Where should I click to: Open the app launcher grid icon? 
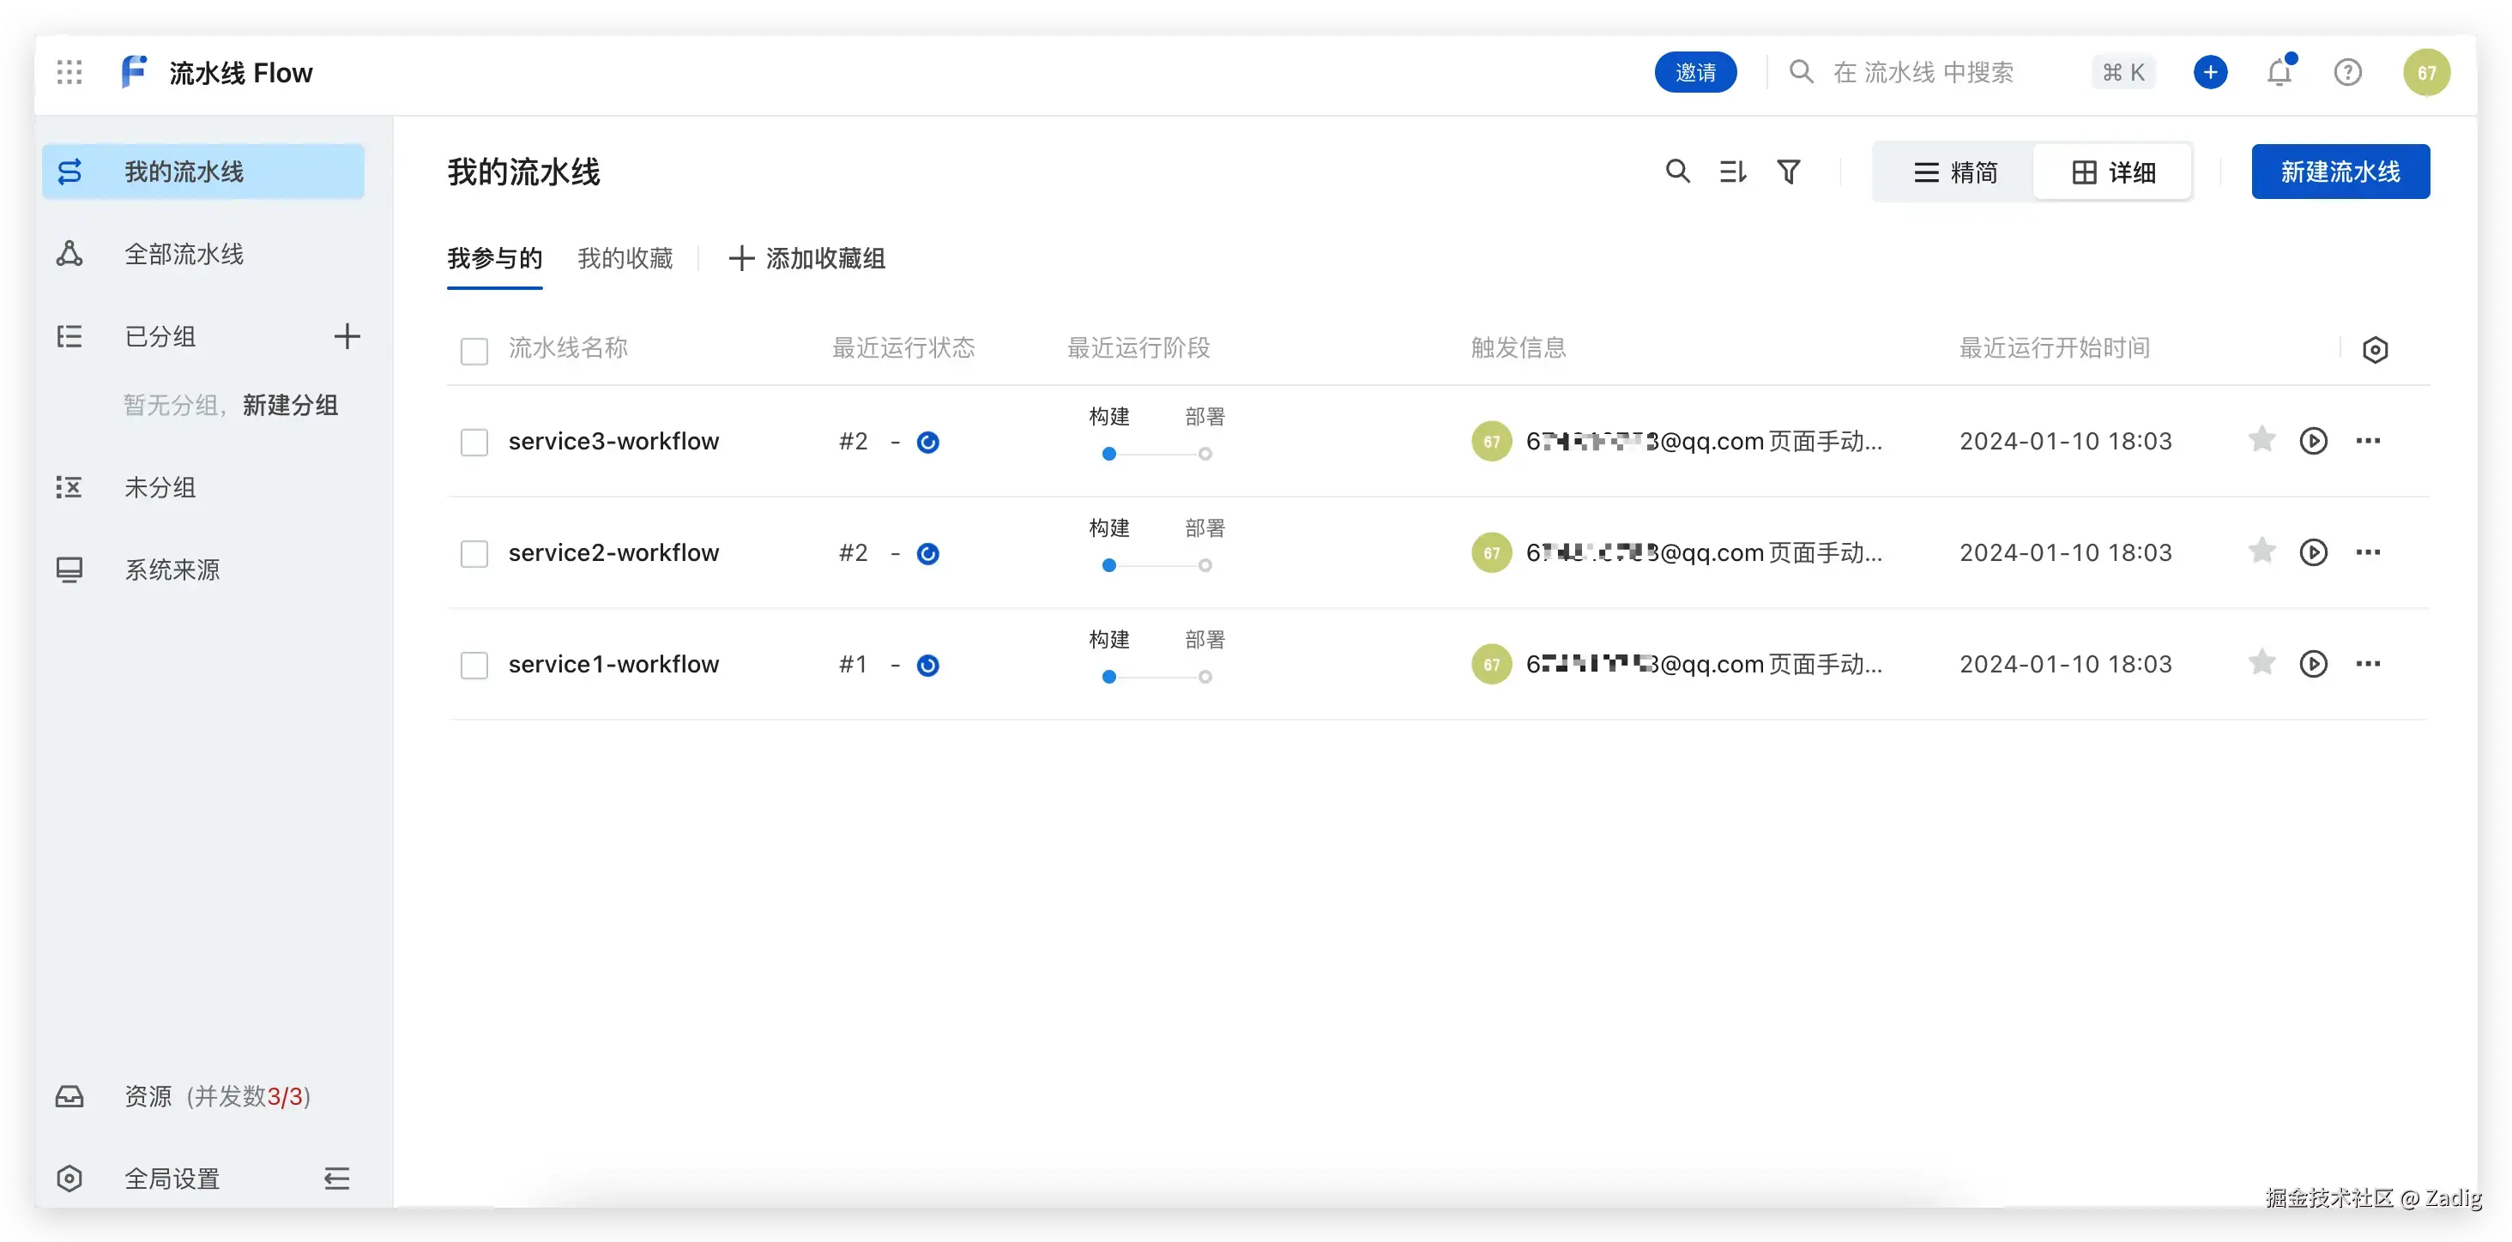[69, 72]
